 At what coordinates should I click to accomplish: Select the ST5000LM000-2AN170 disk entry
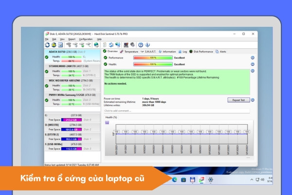click(73, 71)
